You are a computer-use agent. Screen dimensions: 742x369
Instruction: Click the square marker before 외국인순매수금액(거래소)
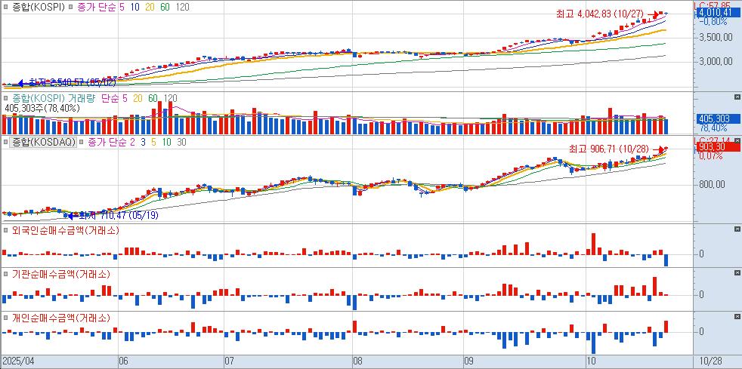pos(5,231)
